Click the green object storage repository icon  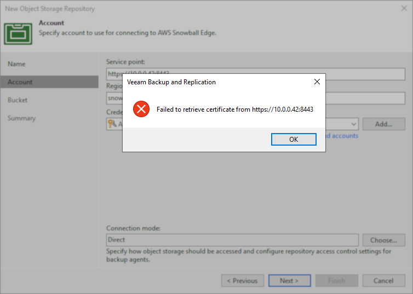18,34
